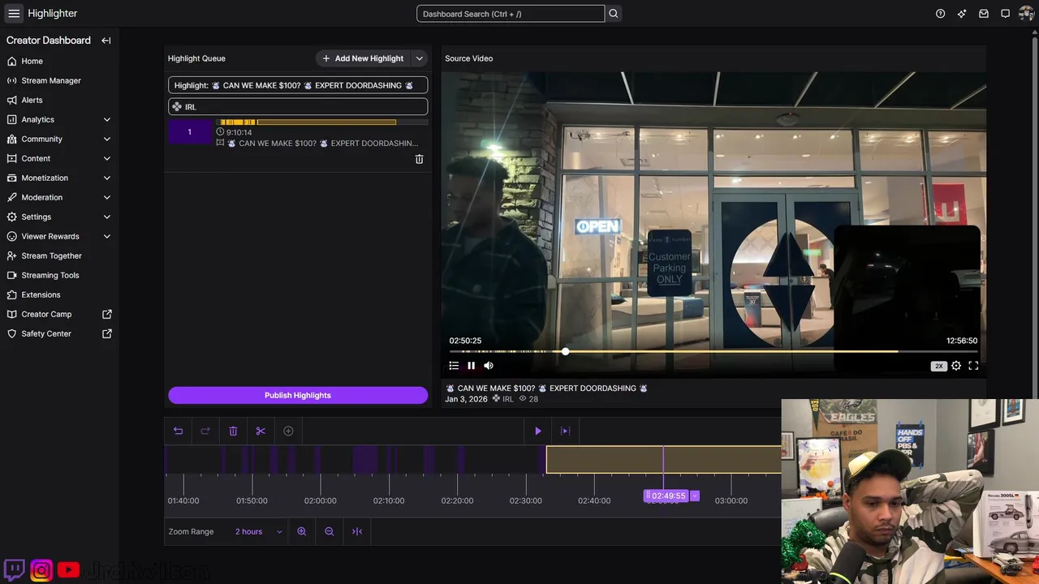Screen dimensions: 1039x584
Task: Add a new segment with plus icon
Action: point(288,431)
